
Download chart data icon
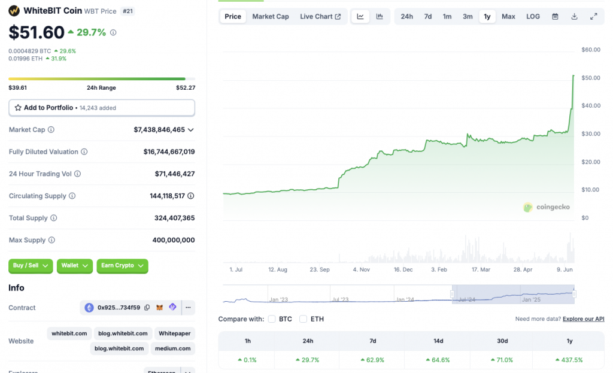click(574, 16)
